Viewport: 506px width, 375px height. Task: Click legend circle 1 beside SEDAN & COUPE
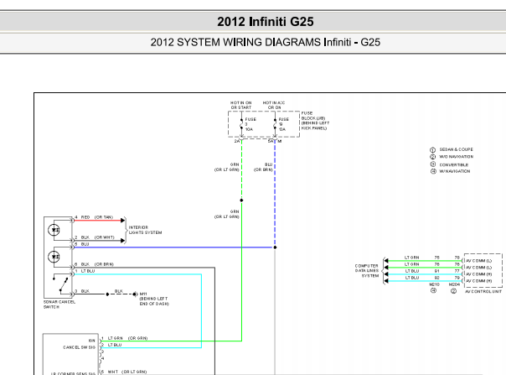[x=433, y=149]
